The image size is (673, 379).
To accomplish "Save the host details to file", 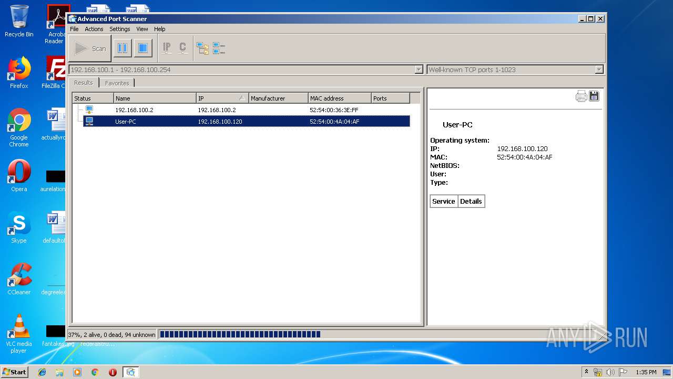I will [x=594, y=96].
